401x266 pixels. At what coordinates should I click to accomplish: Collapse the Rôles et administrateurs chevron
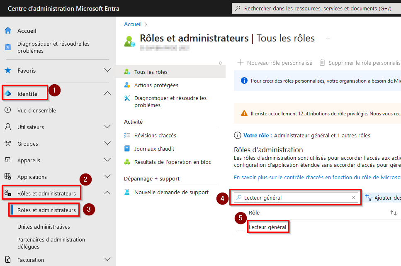(107, 193)
